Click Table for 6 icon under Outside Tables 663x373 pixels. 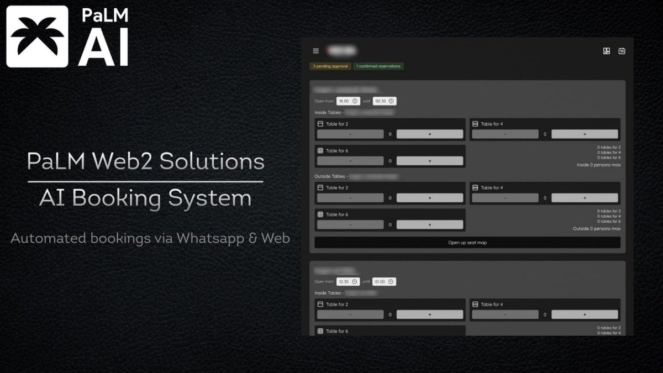coord(320,214)
